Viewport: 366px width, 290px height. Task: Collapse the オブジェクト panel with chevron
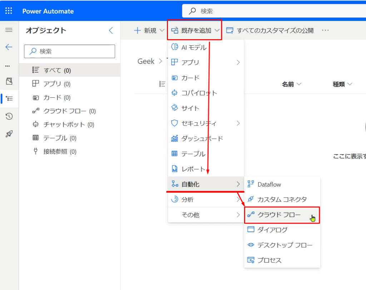[111, 30]
